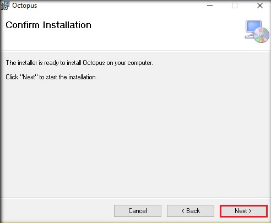Click the greyed-out maximize window button
The image size is (271, 223).
click(x=235, y=6)
